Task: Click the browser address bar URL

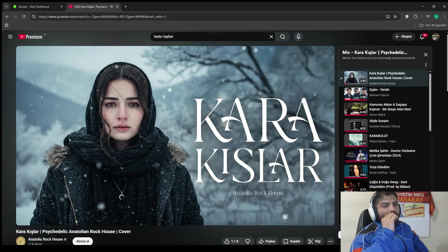Action: pos(102,16)
